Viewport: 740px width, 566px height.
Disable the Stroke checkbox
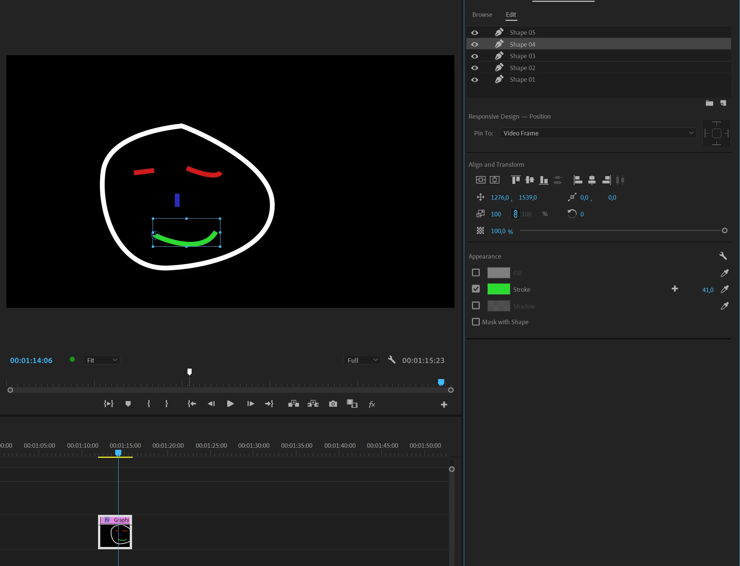[x=476, y=289]
